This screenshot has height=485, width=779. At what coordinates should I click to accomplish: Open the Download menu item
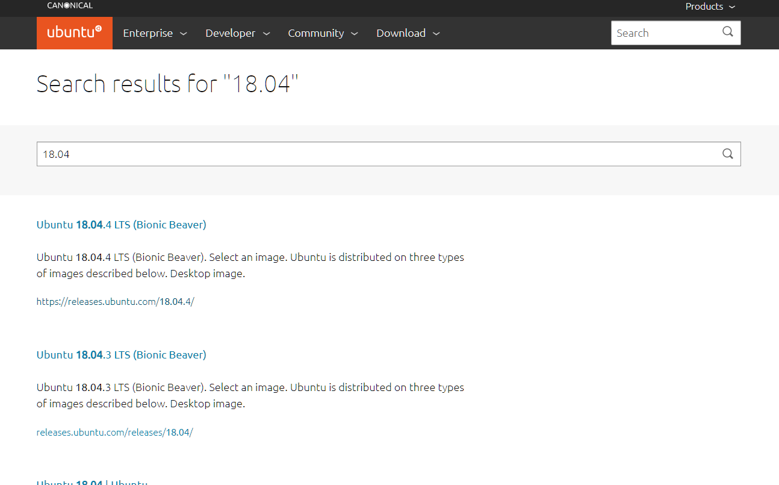(401, 33)
